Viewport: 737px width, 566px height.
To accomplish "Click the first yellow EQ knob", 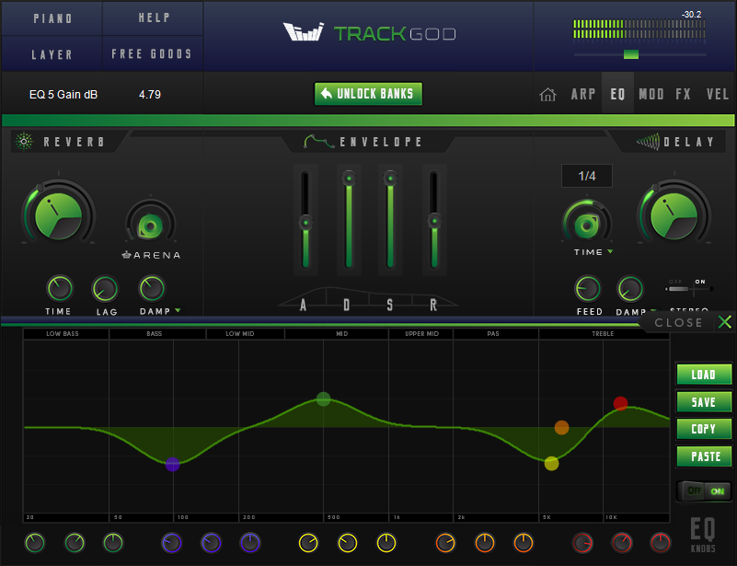I will point(308,543).
